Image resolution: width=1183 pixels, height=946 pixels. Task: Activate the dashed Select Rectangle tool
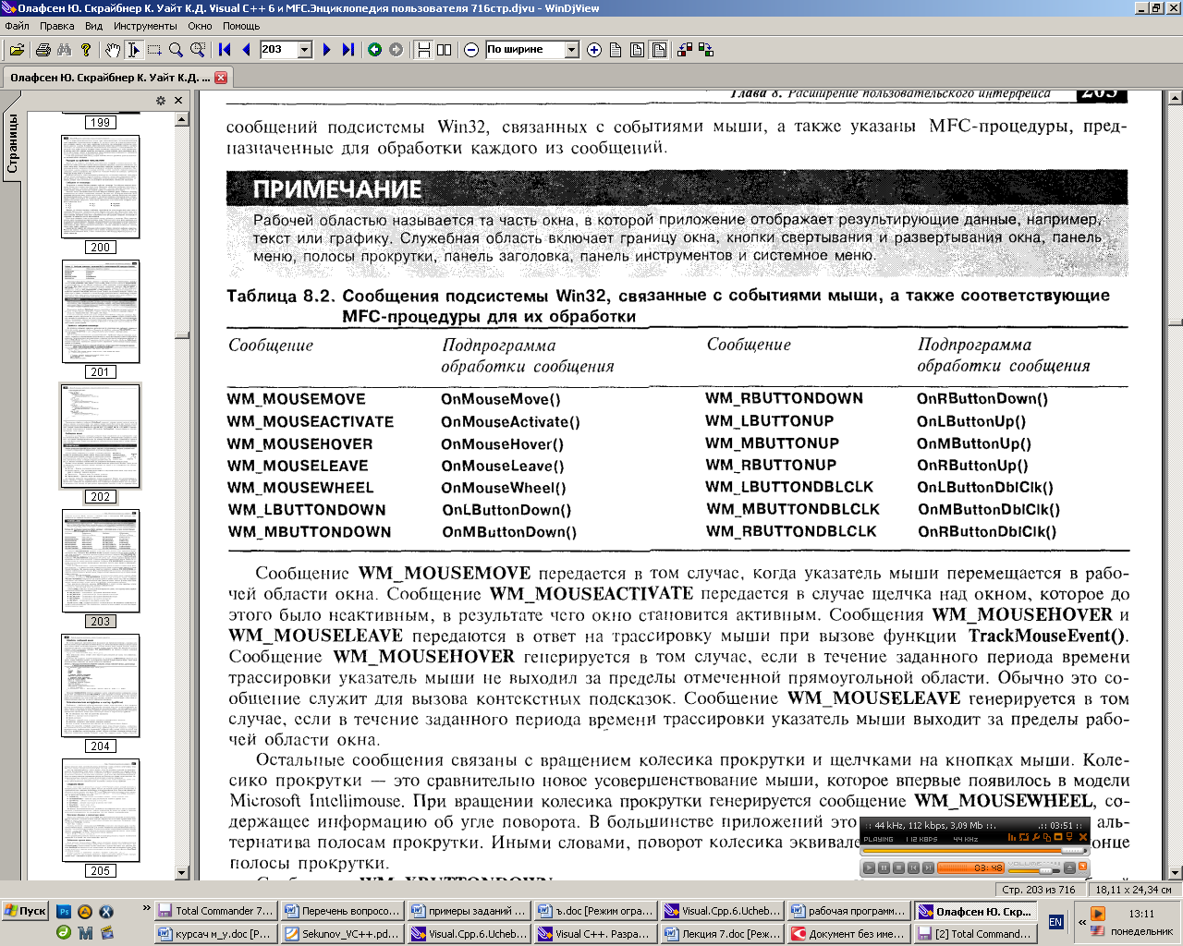pos(154,50)
